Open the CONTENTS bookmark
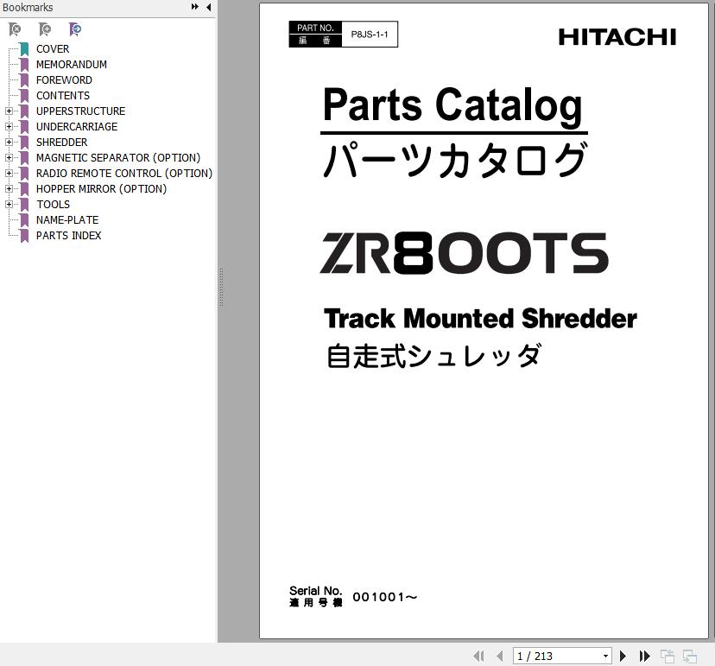Image resolution: width=715 pixels, height=666 pixels. click(63, 96)
